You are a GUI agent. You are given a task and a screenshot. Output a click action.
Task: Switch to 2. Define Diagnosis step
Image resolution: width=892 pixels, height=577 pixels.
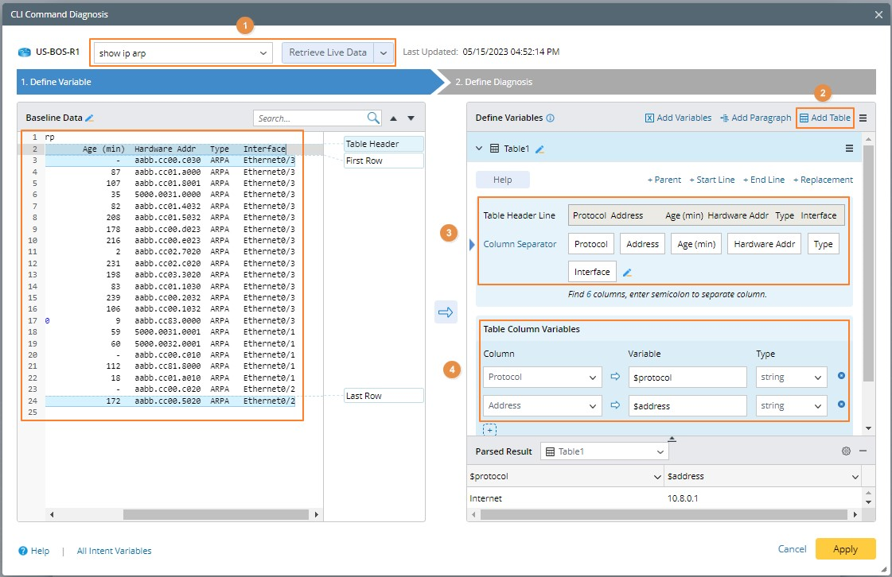493,82
